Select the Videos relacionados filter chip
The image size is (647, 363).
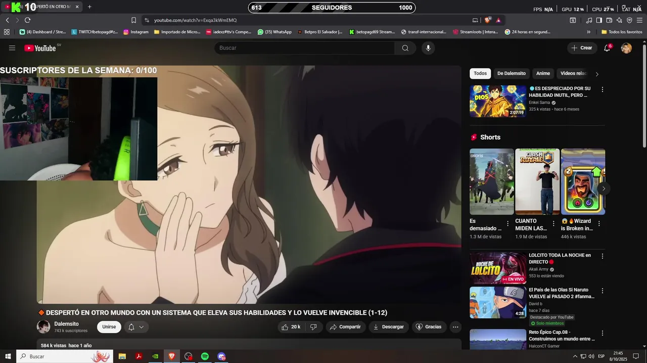point(573,74)
